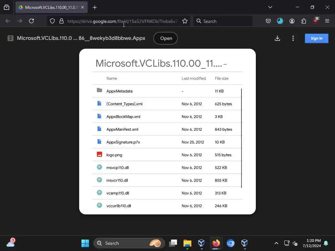The image size is (335, 251).
Task: Select AppxBlockMap.xml in the list
Action: (x=167, y=117)
